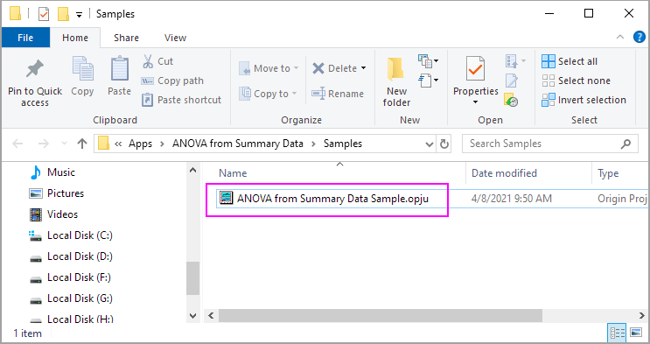Switch to Details view layout icon
The height and width of the screenshot is (344, 650).
click(618, 333)
